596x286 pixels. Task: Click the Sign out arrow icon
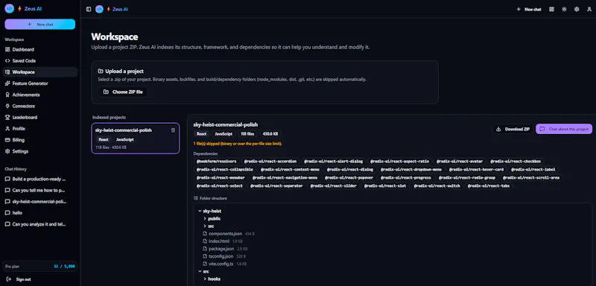tap(9, 279)
